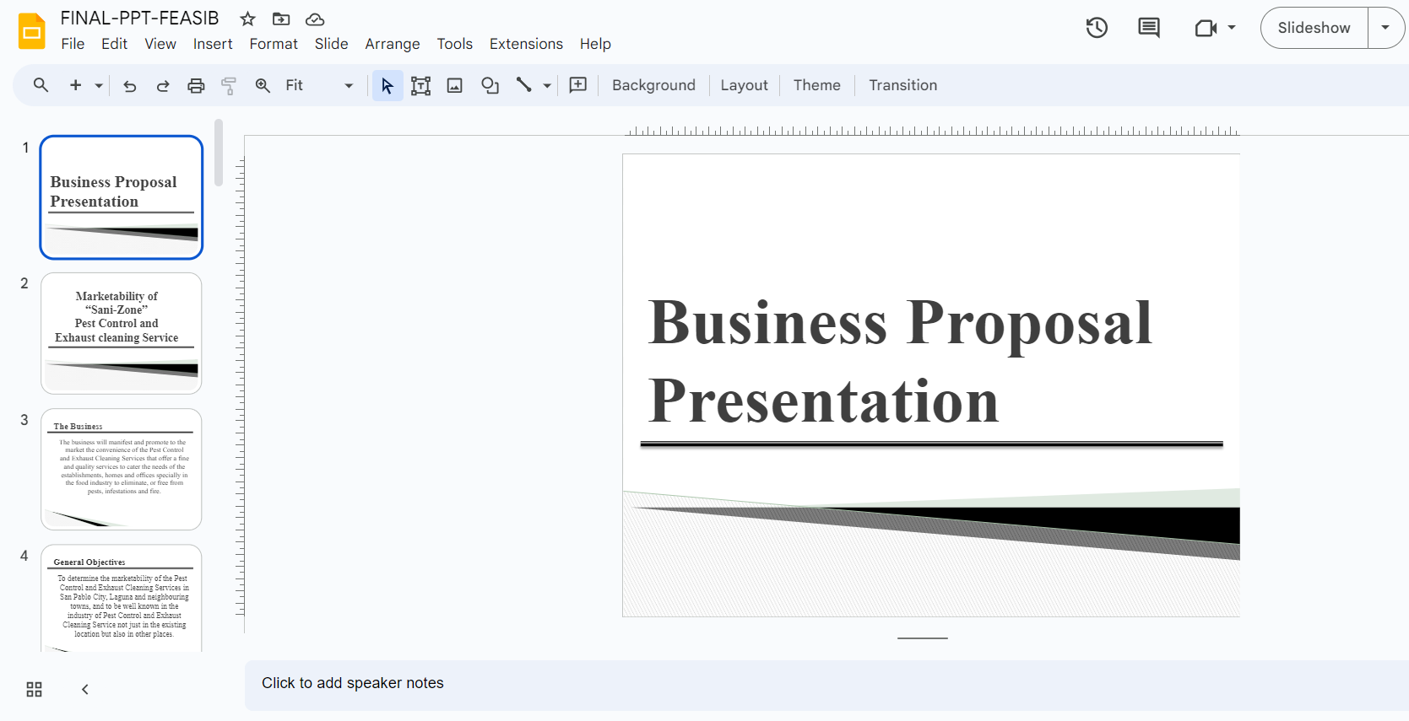The image size is (1409, 721).
Task: Print the presentation
Action: (196, 85)
